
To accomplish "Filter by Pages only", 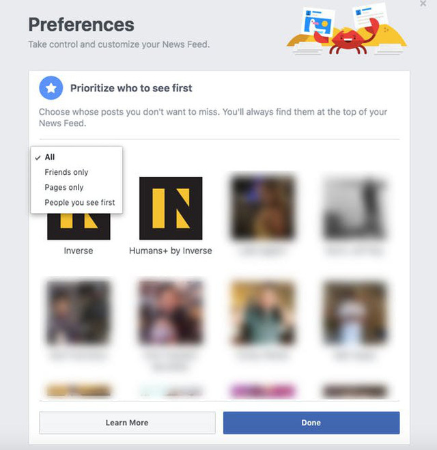I will 64,187.
